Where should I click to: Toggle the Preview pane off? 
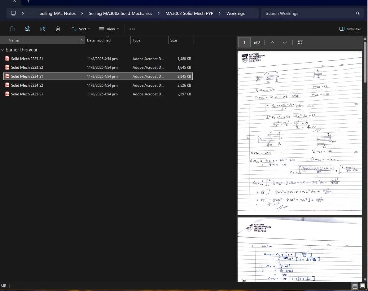pyautogui.click(x=350, y=29)
